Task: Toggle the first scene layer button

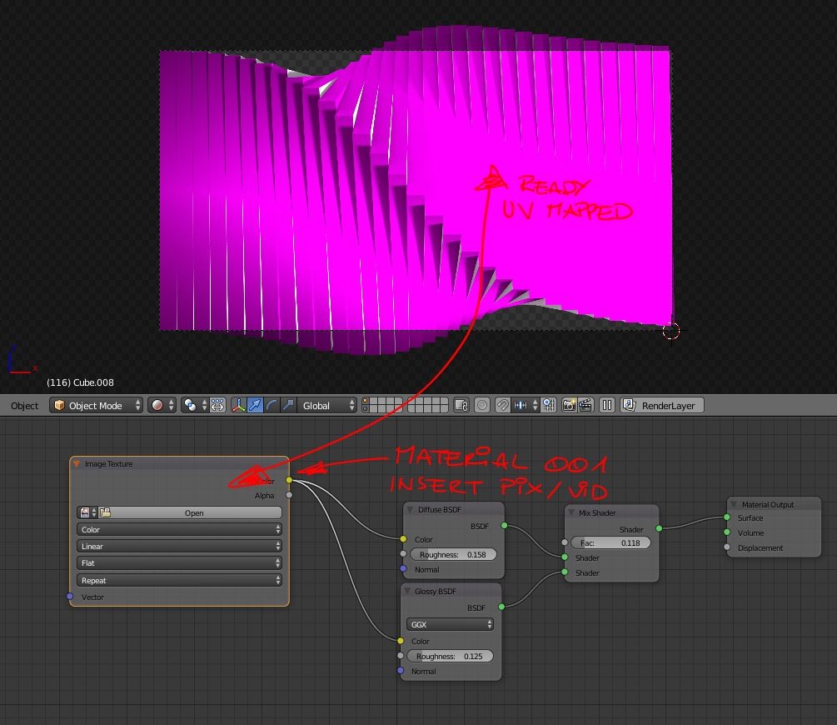Action: (366, 401)
